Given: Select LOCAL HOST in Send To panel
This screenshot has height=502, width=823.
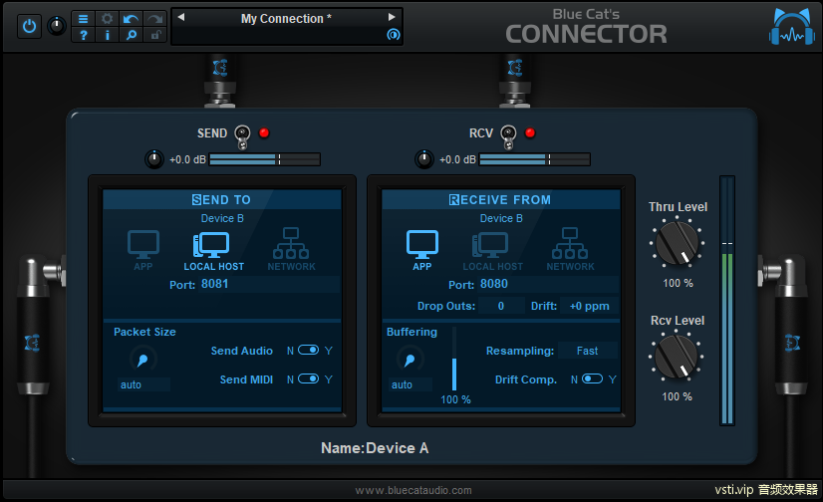Looking at the screenshot, I should click(213, 251).
